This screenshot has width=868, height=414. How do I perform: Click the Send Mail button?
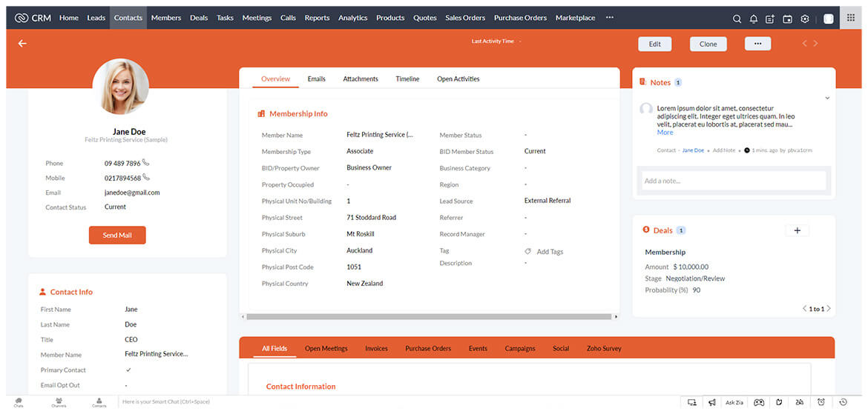(x=117, y=235)
